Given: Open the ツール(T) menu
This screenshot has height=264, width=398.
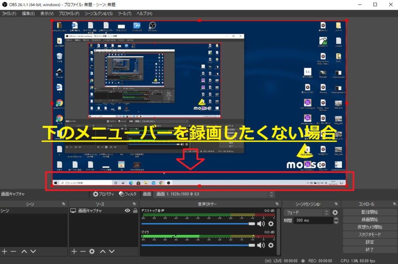Looking at the screenshot, I should coord(124,14).
